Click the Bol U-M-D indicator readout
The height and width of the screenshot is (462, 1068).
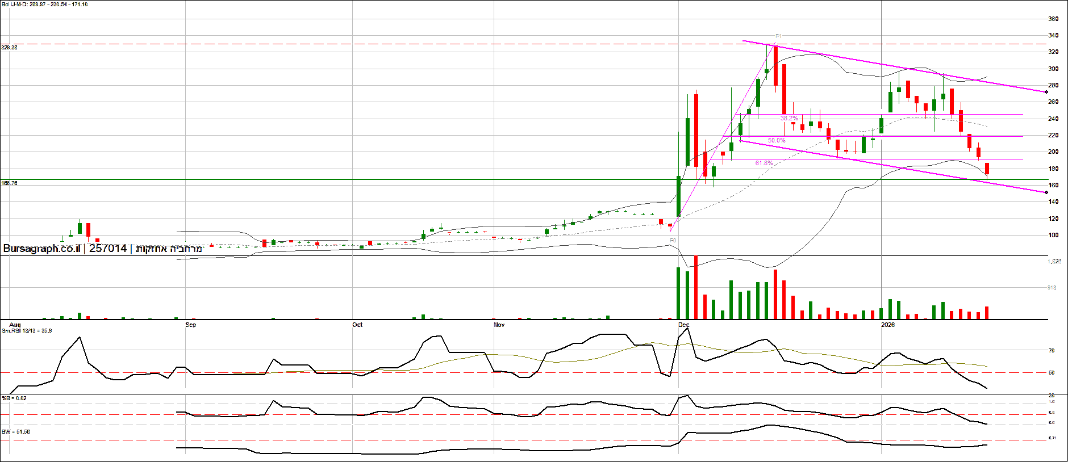[45, 5]
